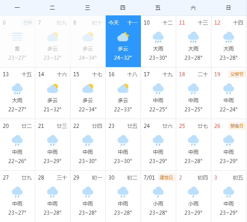This screenshot has height=222, width=247.
Task: Click the light rain icon on 7/01
Action: coord(158,192)
